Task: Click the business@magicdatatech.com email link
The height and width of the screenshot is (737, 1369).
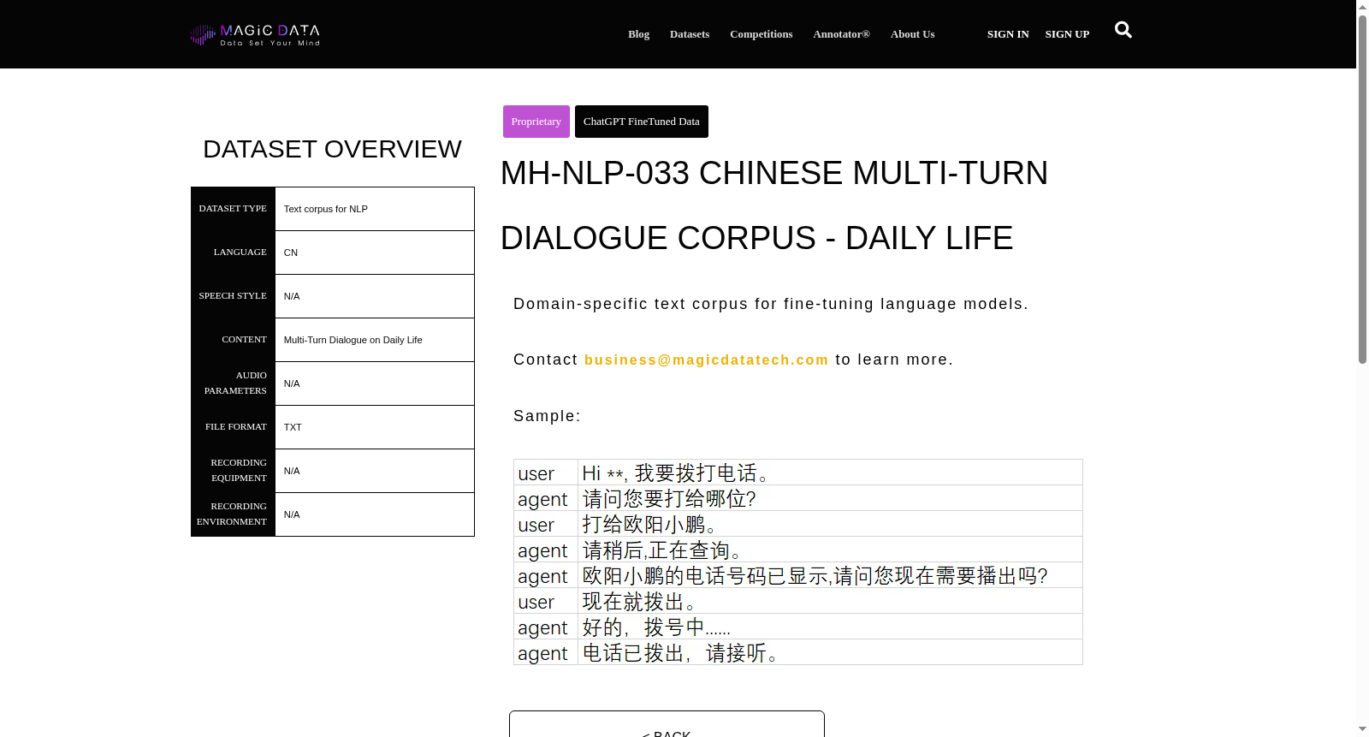Action: pos(707,360)
